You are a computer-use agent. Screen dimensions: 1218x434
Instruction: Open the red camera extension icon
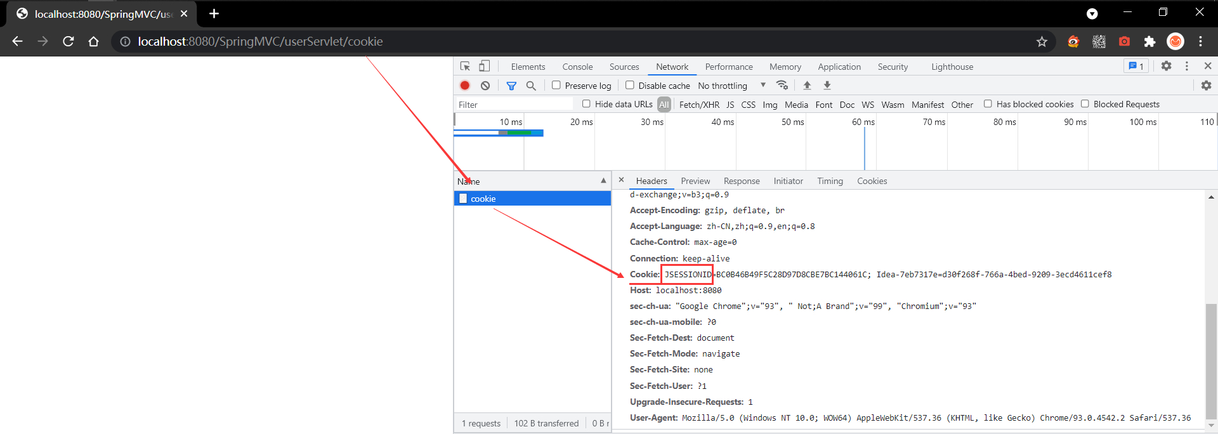[1124, 41]
